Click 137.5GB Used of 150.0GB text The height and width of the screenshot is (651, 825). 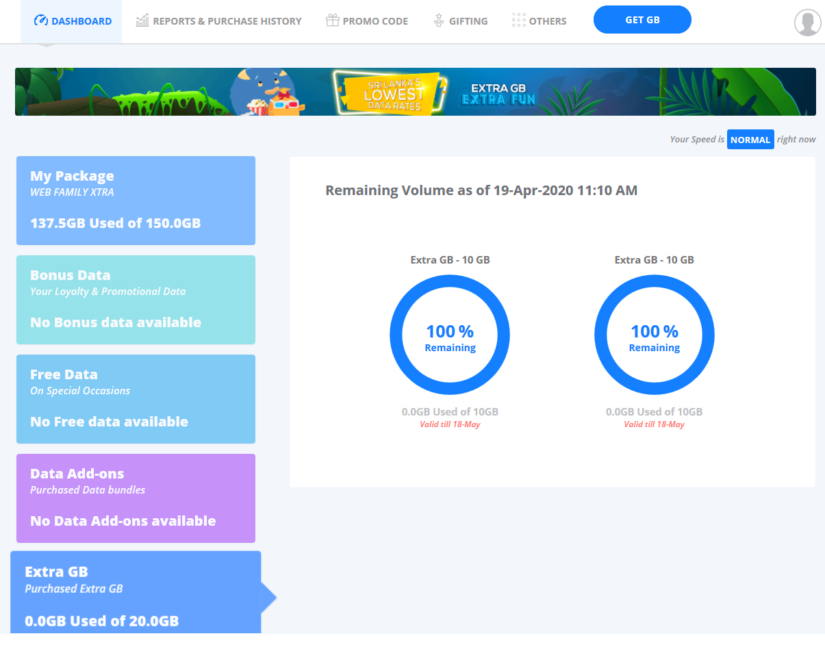click(116, 223)
